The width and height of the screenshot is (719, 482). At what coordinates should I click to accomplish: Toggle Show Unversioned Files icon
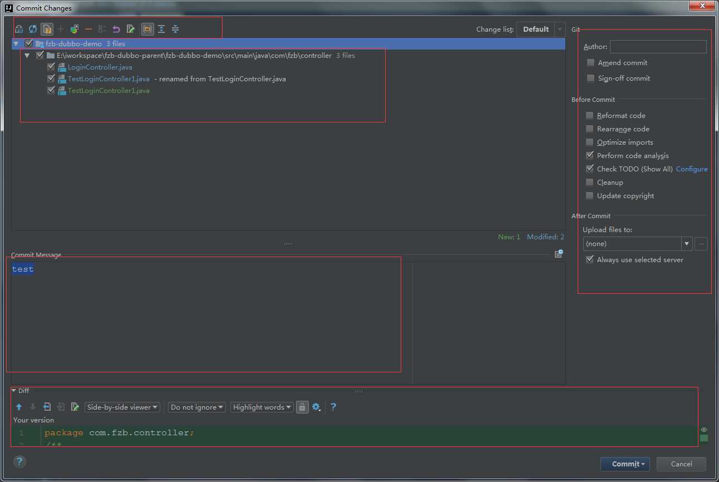(x=47, y=29)
